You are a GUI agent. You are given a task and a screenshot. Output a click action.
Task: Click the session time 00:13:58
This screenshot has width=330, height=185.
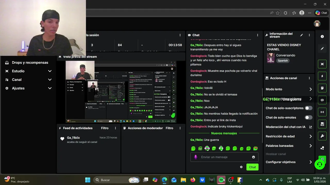(x=175, y=45)
